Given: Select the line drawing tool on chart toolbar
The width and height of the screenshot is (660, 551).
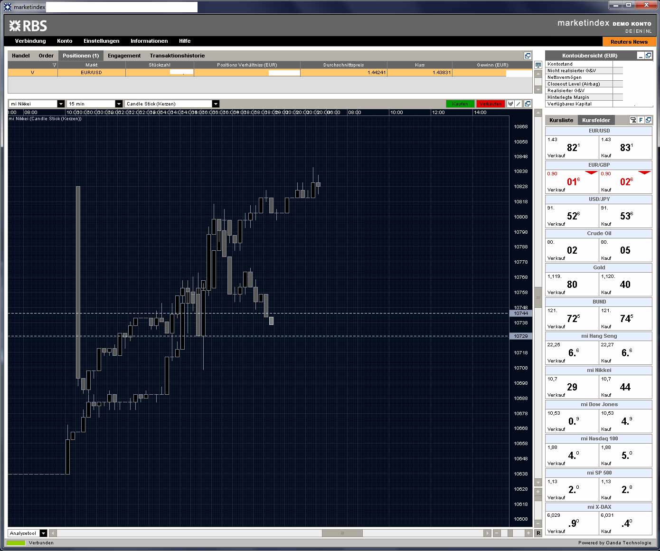Looking at the screenshot, I should [x=519, y=104].
